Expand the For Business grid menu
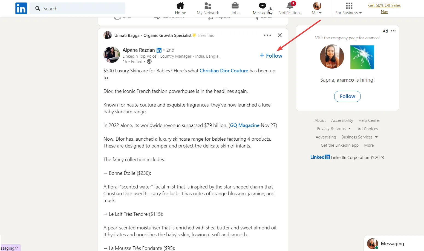The height and width of the screenshot is (251, 424). point(349,8)
